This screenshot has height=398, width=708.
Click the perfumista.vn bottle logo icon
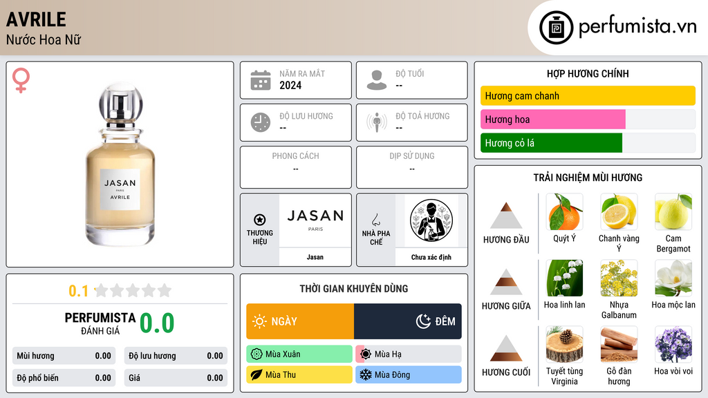556,28
